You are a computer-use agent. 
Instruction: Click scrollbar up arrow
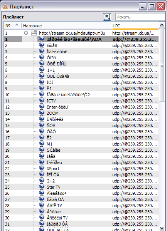tap(162, 25)
